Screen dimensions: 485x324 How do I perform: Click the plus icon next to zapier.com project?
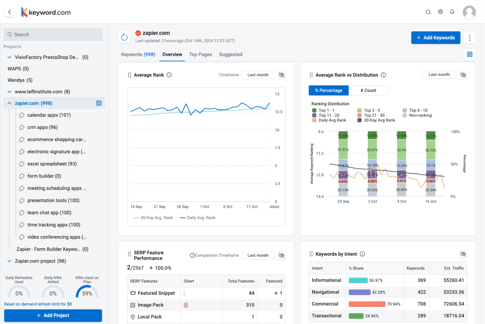(x=99, y=103)
